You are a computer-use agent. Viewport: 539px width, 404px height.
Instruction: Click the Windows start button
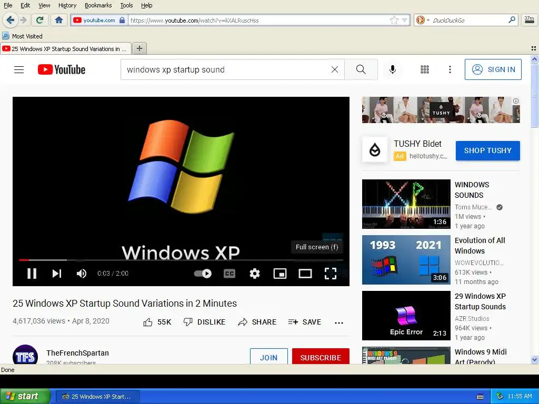(25, 397)
